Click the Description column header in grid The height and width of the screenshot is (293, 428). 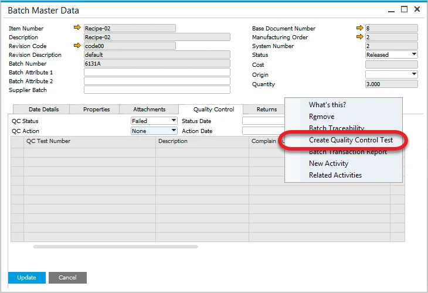coord(202,141)
